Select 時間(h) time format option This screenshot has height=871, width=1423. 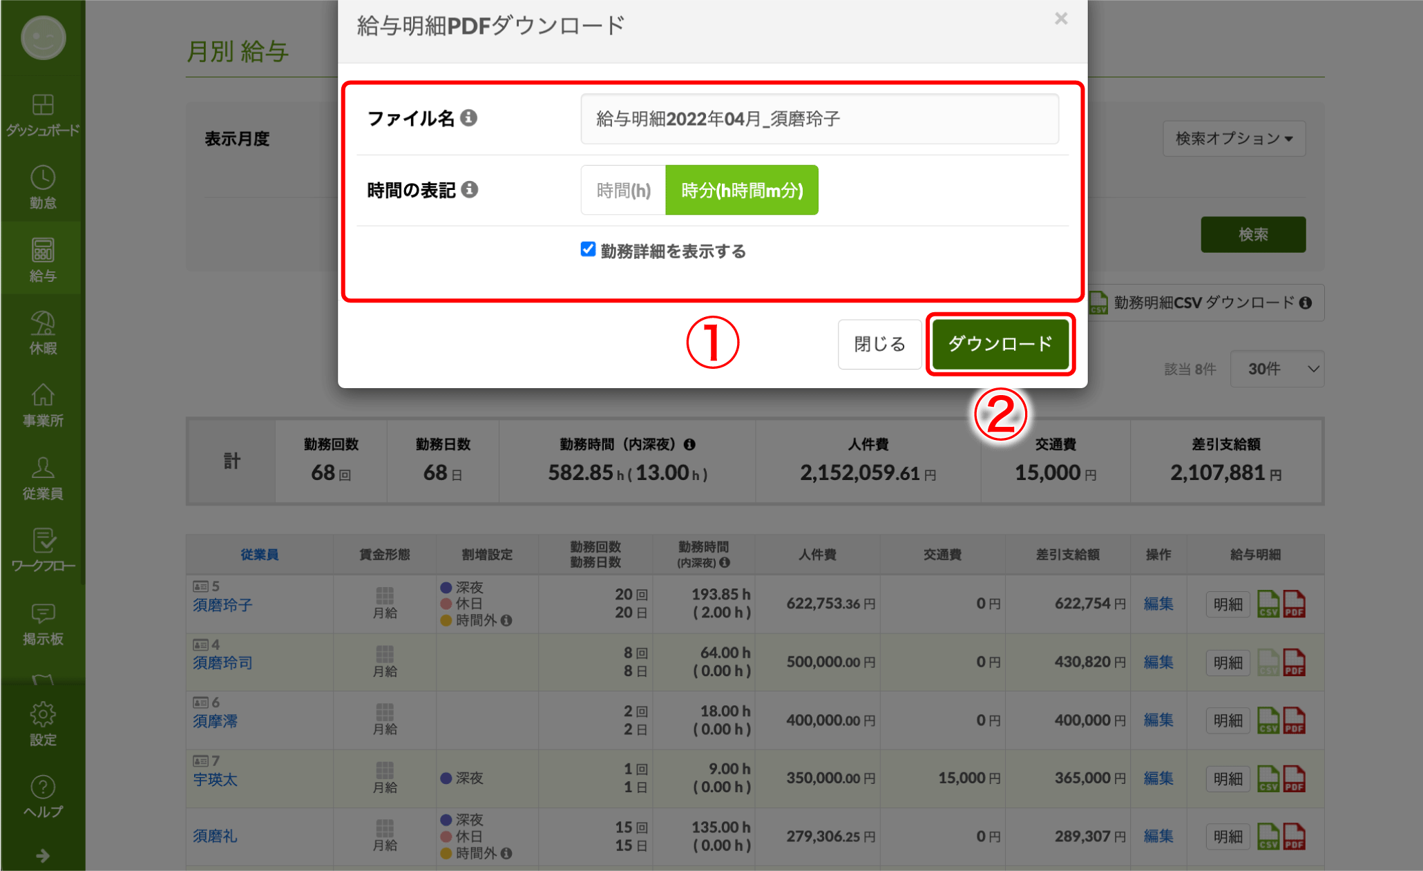(x=623, y=190)
